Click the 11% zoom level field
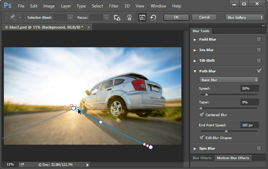The image size is (268, 169). tap(10, 164)
